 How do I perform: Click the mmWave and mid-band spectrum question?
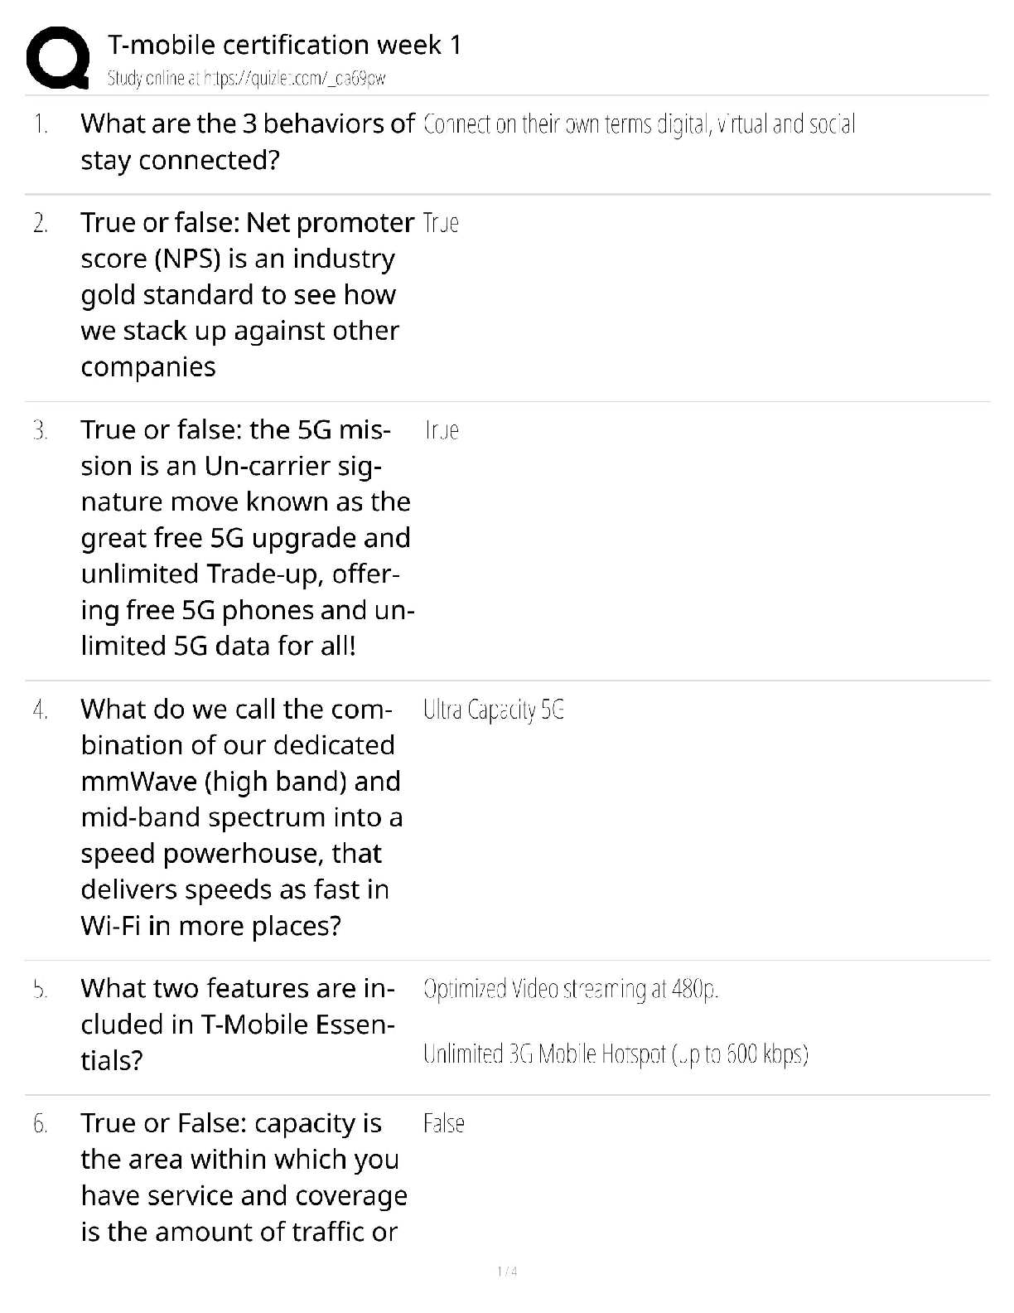coord(242,816)
